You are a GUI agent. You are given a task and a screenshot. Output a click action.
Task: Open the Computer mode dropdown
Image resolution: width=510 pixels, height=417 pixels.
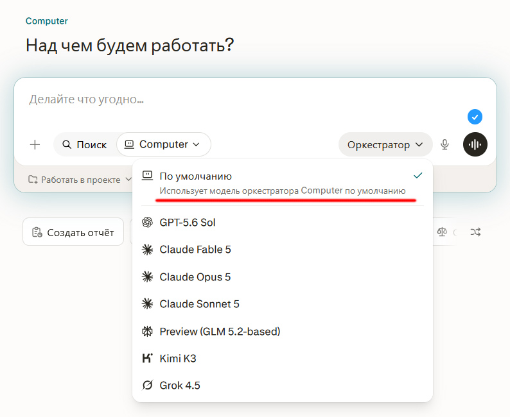(164, 144)
